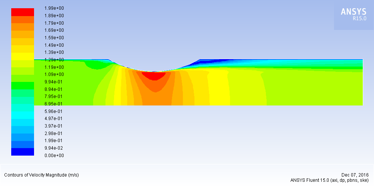This screenshot has height=187, width=374.
Task: Click the 5.96e-01 legend label
Action: (54, 111)
